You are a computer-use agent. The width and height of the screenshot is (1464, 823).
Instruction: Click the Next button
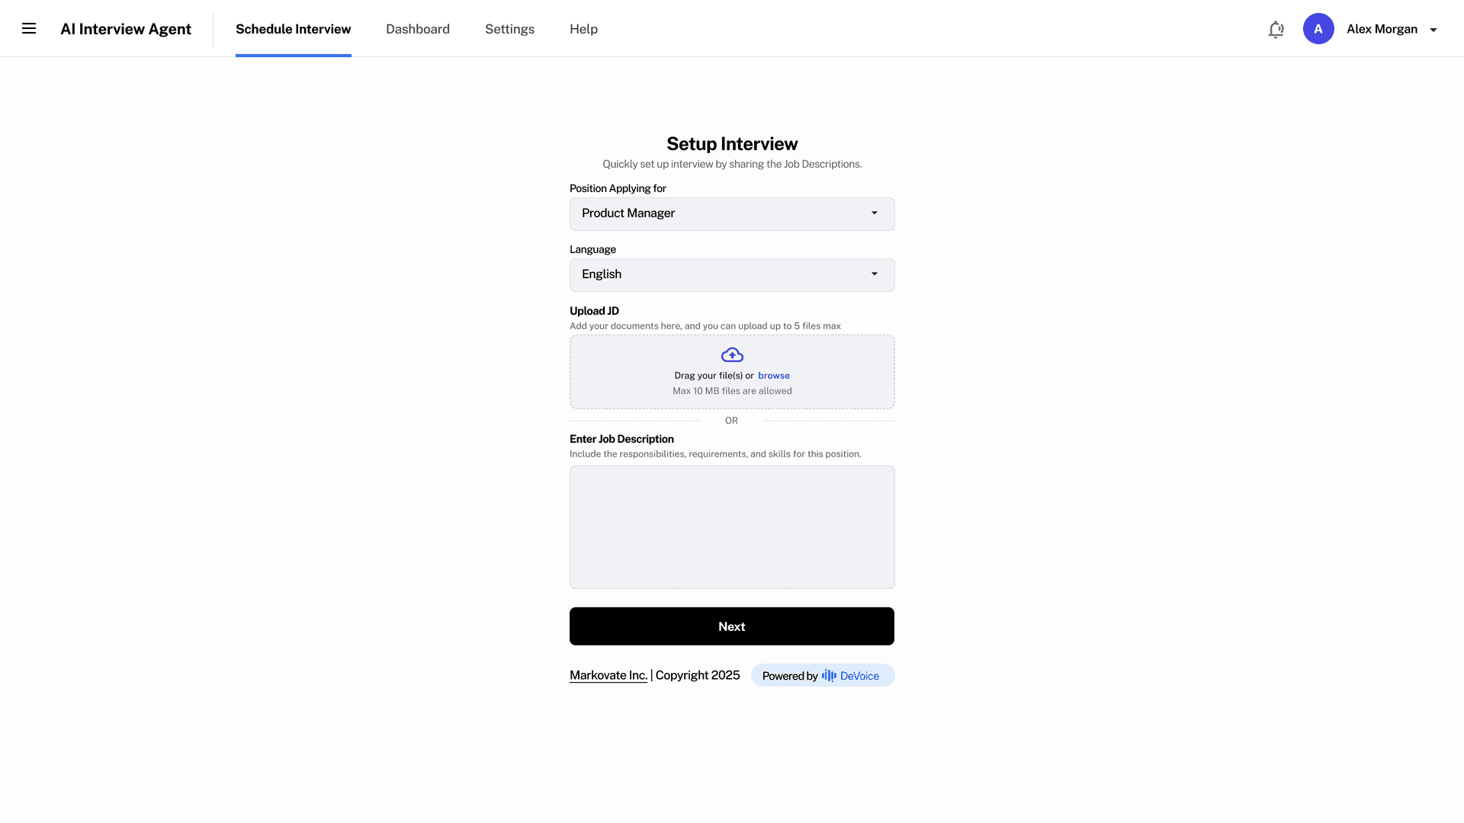[732, 626]
